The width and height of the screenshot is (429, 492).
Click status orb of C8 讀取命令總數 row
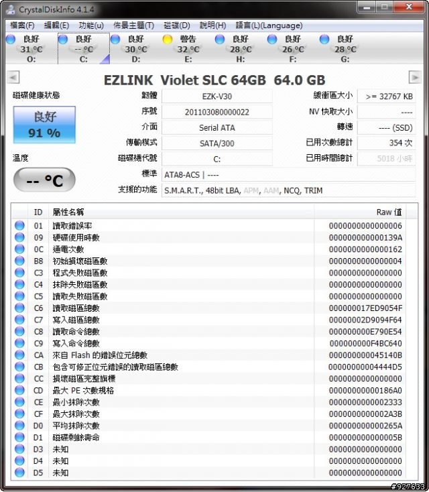click(19, 331)
